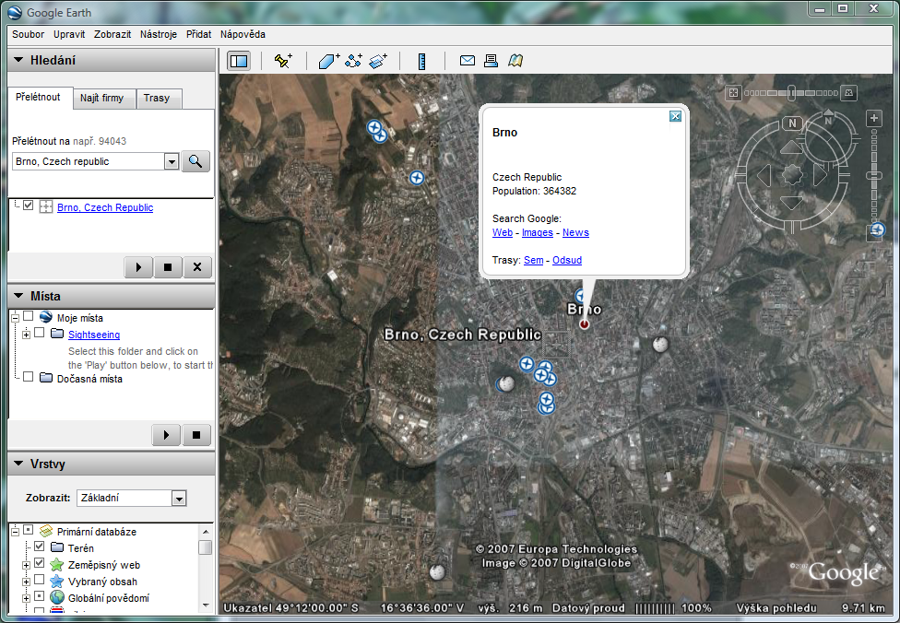Click the Google Earth application icon
This screenshot has height=623, width=900.
coord(15,12)
